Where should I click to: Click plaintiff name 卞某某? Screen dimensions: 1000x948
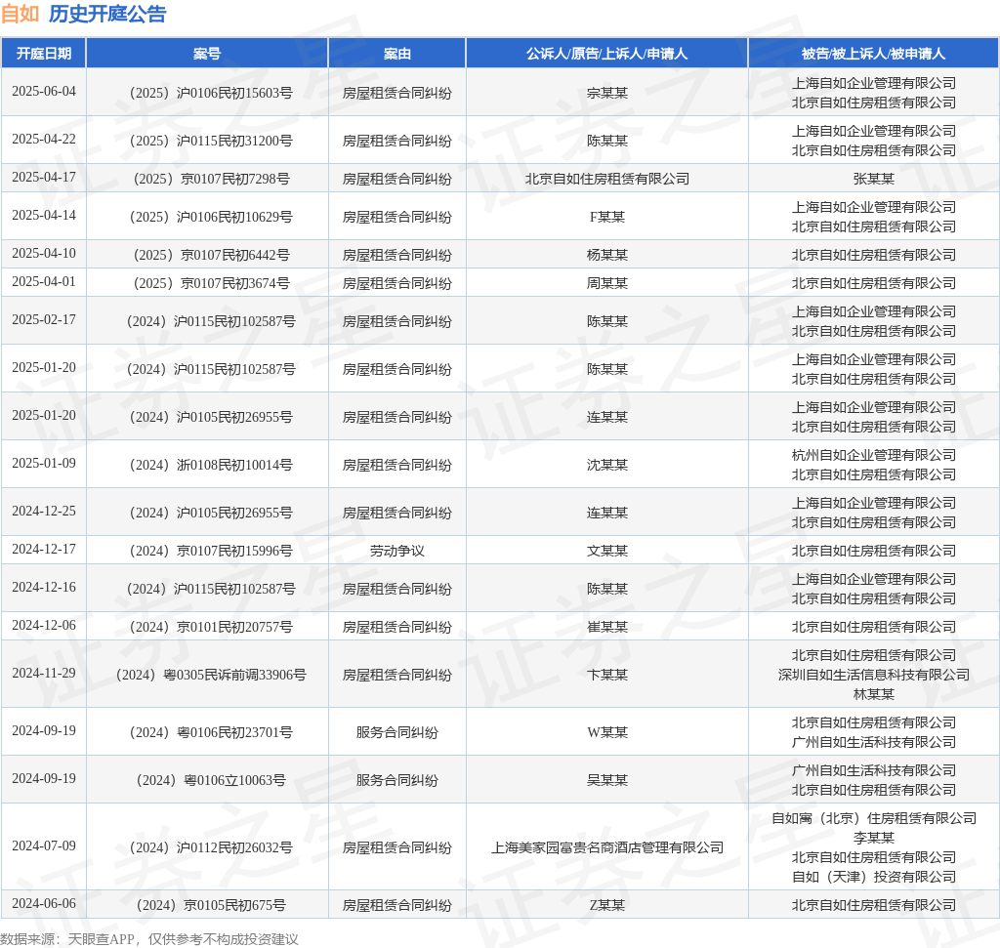(x=607, y=676)
